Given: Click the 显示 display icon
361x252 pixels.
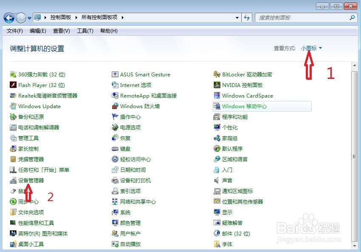Looking at the screenshot, I should (x=217, y=212).
